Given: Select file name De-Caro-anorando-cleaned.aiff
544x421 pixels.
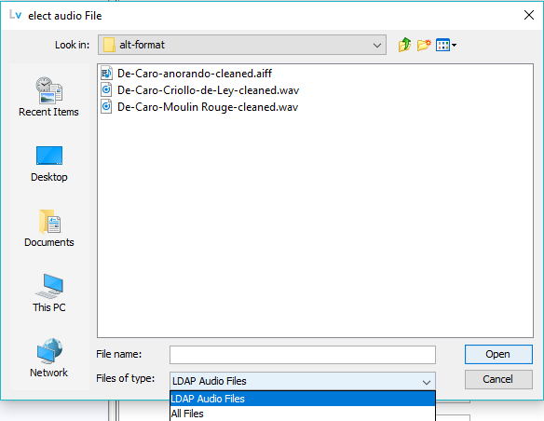Looking at the screenshot, I should click(195, 74).
